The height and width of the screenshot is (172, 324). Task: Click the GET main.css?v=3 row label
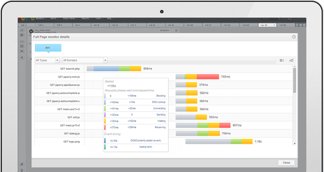click(x=69, y=109)
